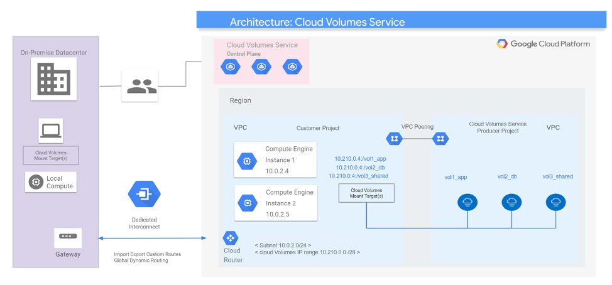Select the Dedicated Interconnect hexagon icon

(144, 194)
